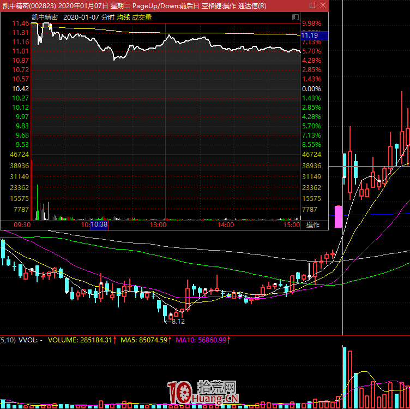The image size is (410, 409).
Task: Click the 10:38 time marker on the axis
Action: (99, 224)
